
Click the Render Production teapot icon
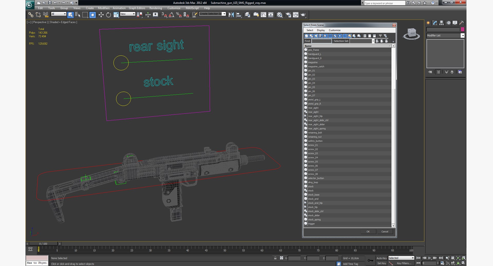[303, 15]
